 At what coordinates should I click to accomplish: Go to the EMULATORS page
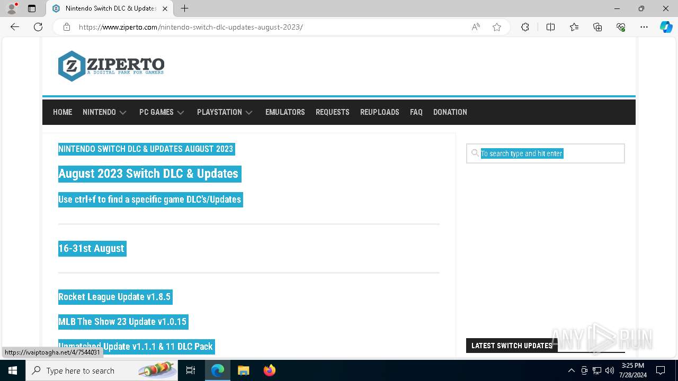(x=285, y=112)
